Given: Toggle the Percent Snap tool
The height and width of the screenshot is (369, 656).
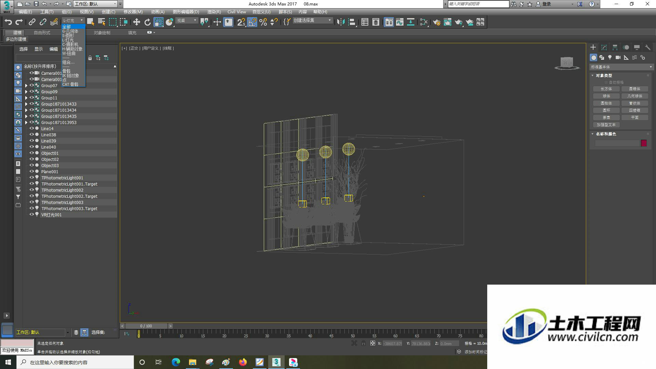Looking at the screenshot, I should tap(263, 22).
